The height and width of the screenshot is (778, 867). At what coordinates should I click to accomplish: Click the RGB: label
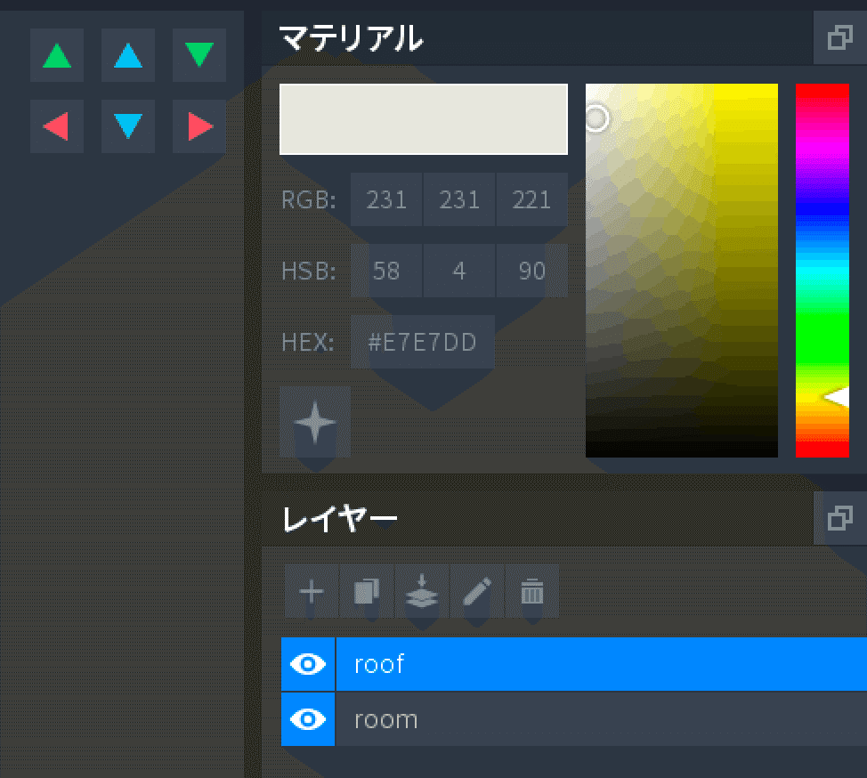point(309,200)
